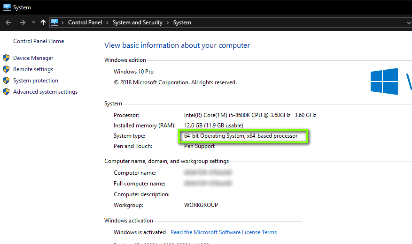Screen dimensions: 412x244
Task: Click the Windows is activated text
Action: pos(140,232)
